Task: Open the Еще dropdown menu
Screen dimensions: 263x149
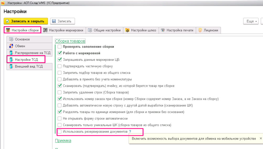Action: point(251,21)
